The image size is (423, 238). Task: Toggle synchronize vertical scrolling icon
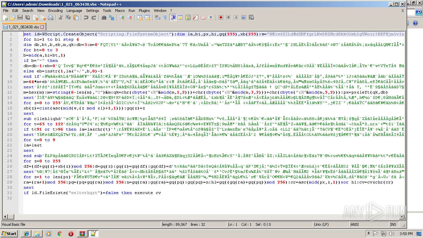pyautogui.click(x=140, y=18)
